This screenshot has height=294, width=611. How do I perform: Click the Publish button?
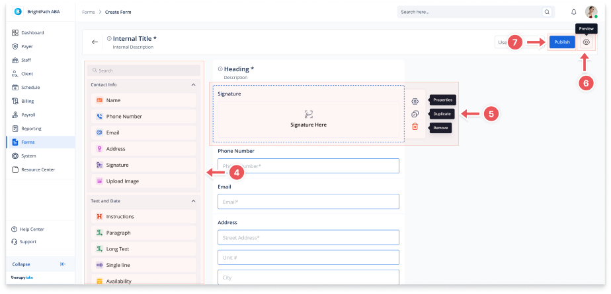(x=562, y=42)
